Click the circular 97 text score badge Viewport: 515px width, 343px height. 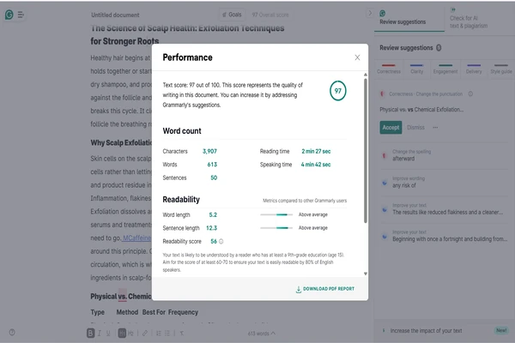pyautogui.click(x=338, y=91)
